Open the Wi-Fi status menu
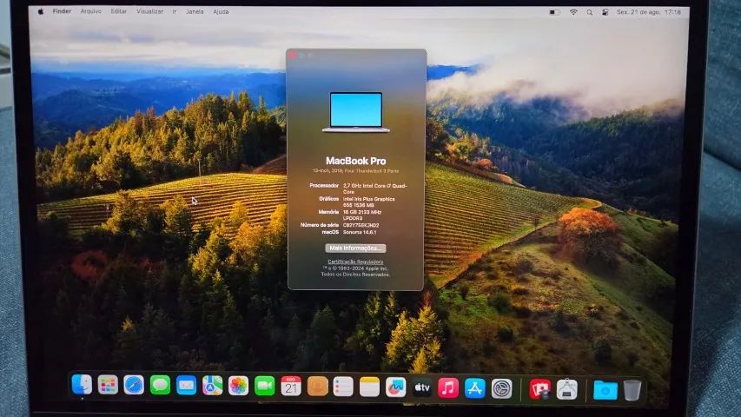The image size is (741, 417). [573, 12]
